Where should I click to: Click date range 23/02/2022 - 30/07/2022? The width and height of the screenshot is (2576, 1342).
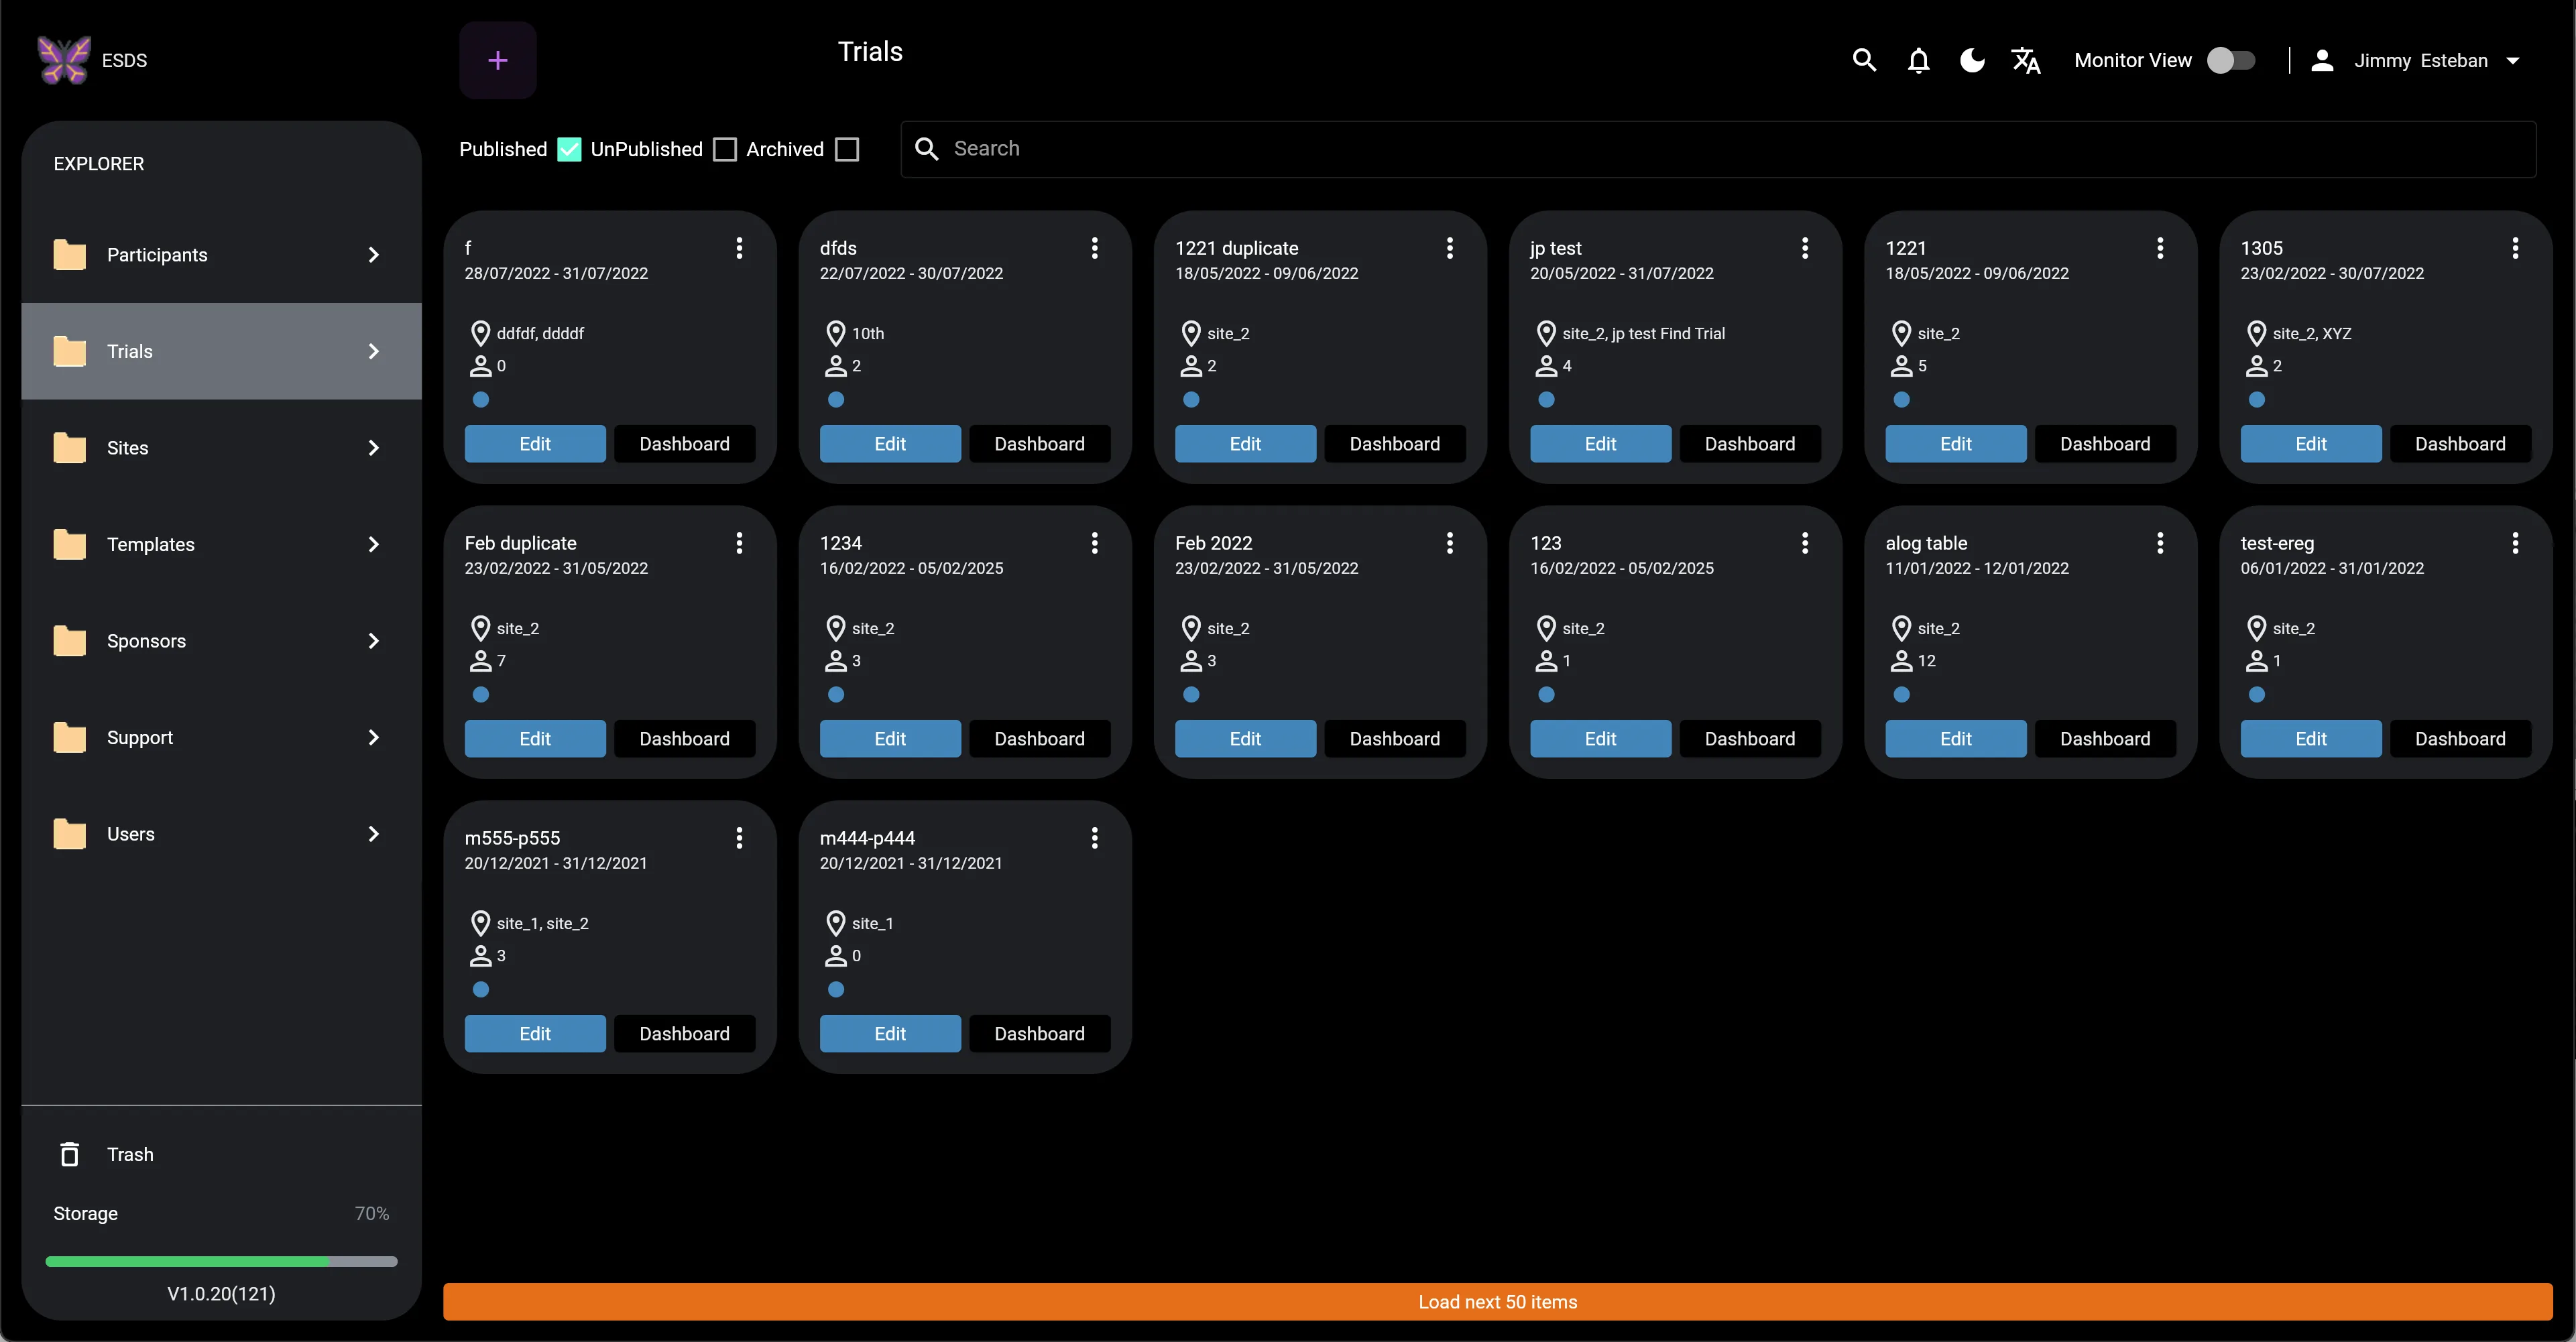point(2331,273)
